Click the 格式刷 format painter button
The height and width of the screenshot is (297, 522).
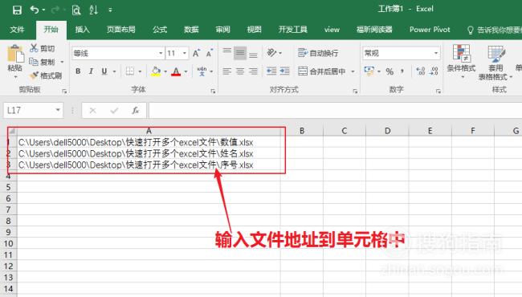pos(45,75)
